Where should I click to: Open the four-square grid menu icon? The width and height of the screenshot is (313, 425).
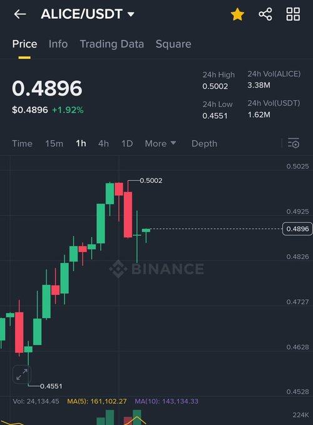click(x=293, y=14)
